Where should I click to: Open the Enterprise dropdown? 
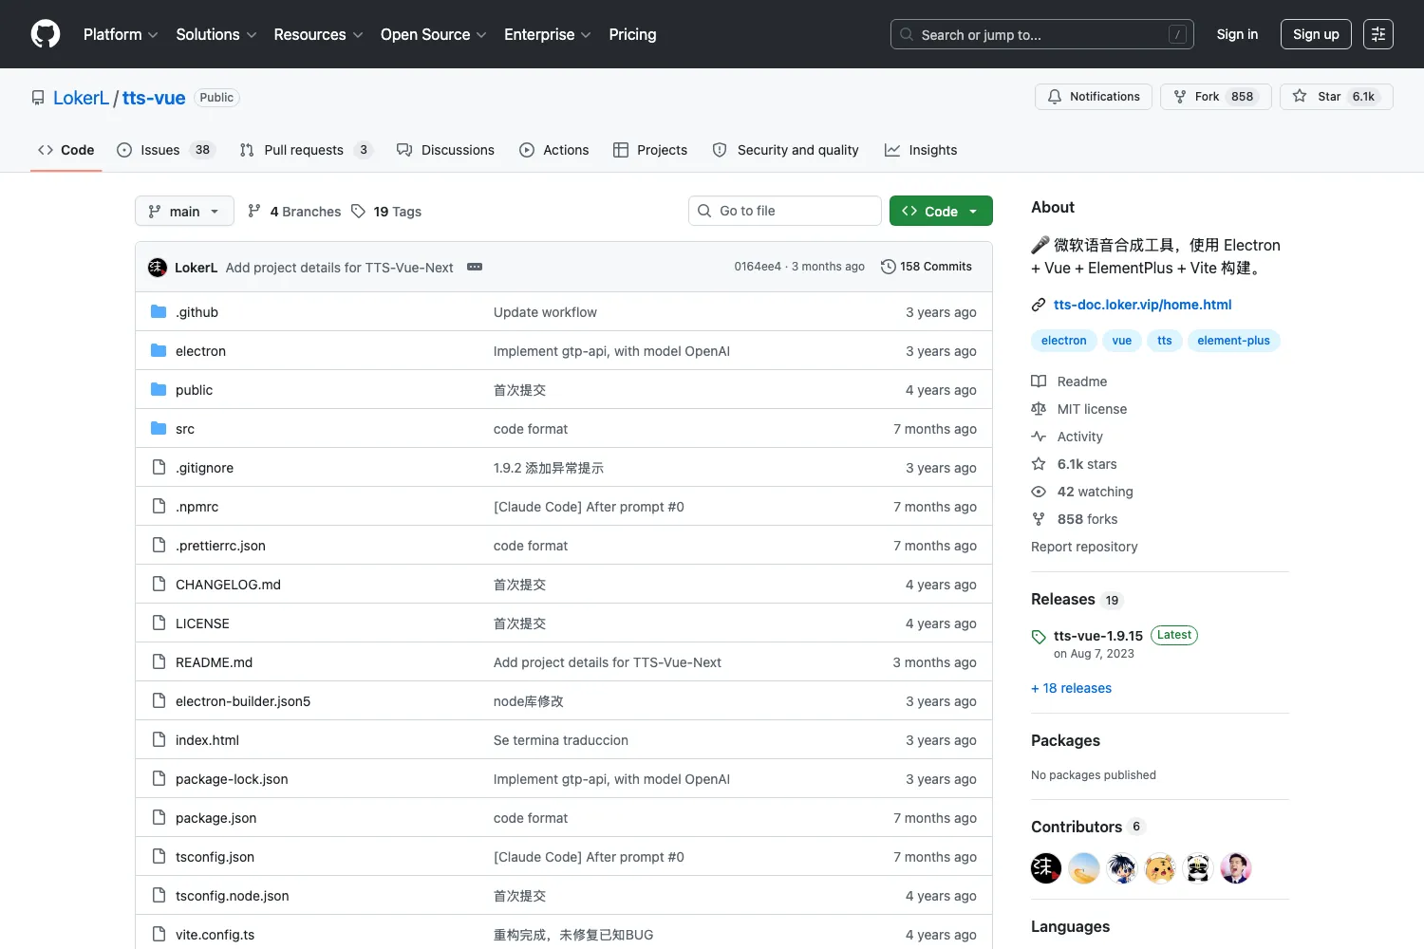pos(548,34)
